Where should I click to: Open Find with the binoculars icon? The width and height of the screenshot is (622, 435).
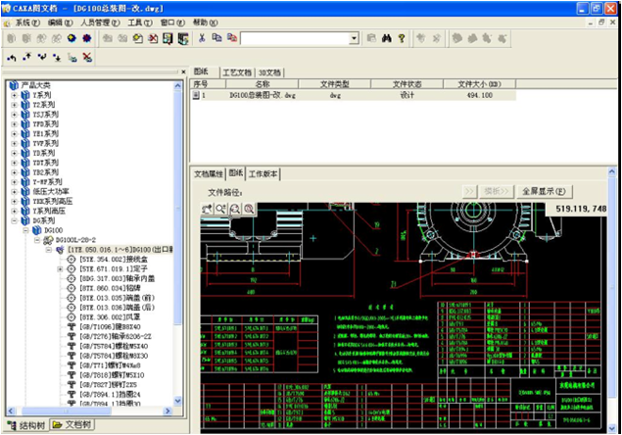(x=386, y=38)
